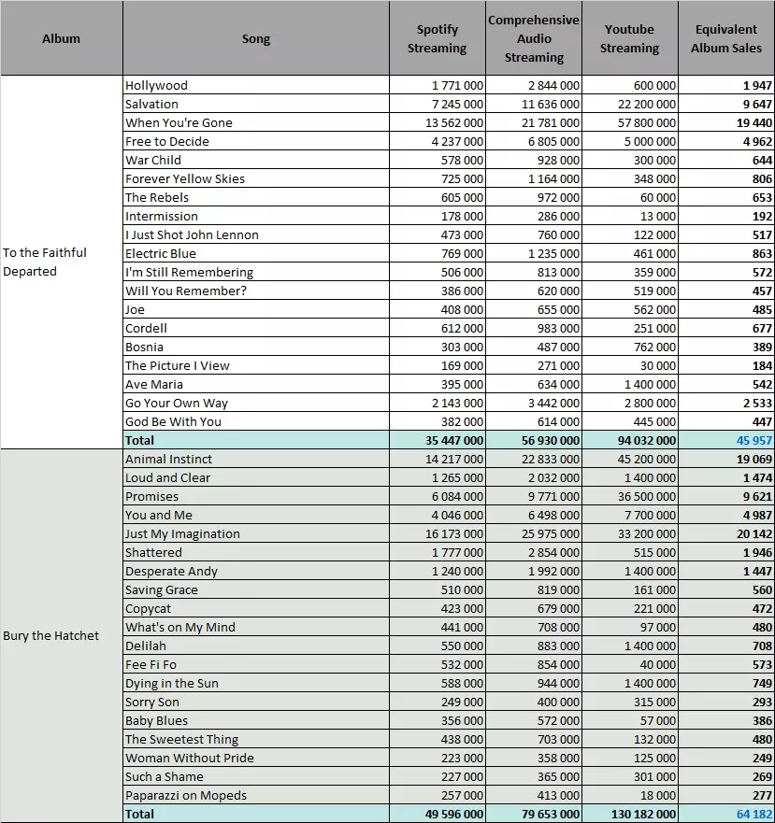Select the song cell "Cordell"
The height and width of the screenshot is (823, 775).
pos(256,328)
